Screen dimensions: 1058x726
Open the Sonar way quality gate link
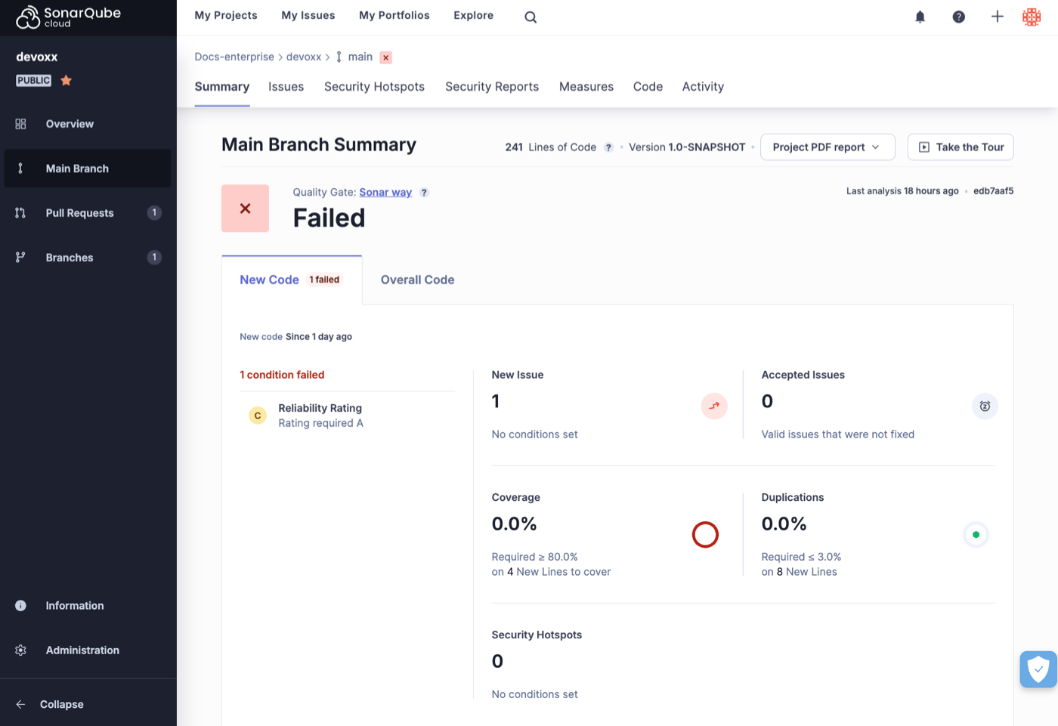pyautogui.click(x=385, y=192)
